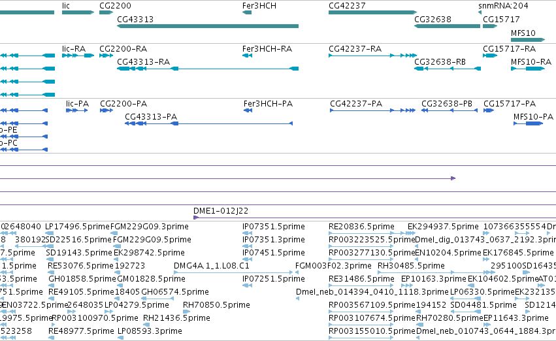556x341 pixels.
Task: Click the LP04279.5prime EST label
Action: [137, 305]
